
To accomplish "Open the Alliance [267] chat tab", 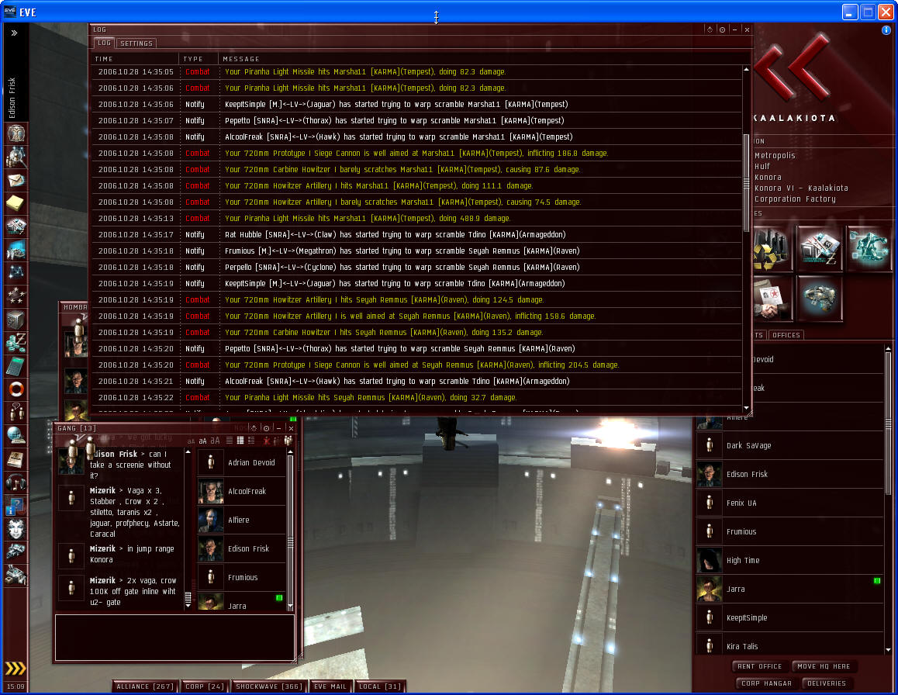I will tap(145, 686).
